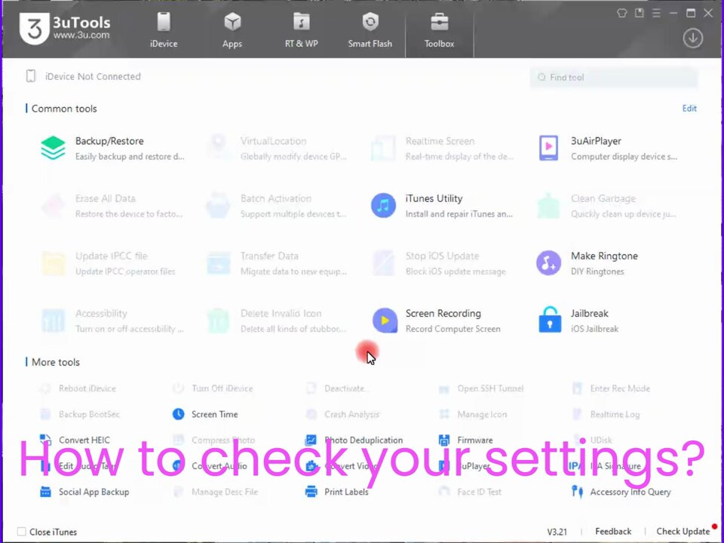Select the Toolbox tab
This screenshot has width=724, height=543.
[x=439, y=30]
